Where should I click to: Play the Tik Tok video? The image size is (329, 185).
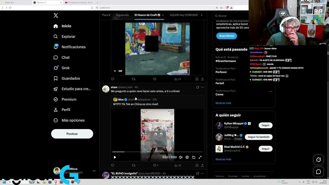pos(115,157)
